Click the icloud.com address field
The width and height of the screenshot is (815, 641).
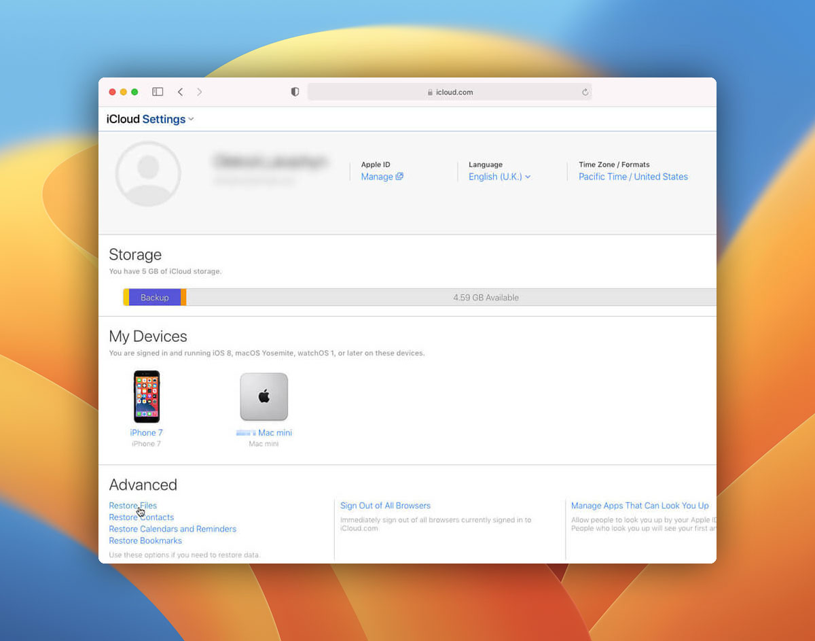coord(450,92)
